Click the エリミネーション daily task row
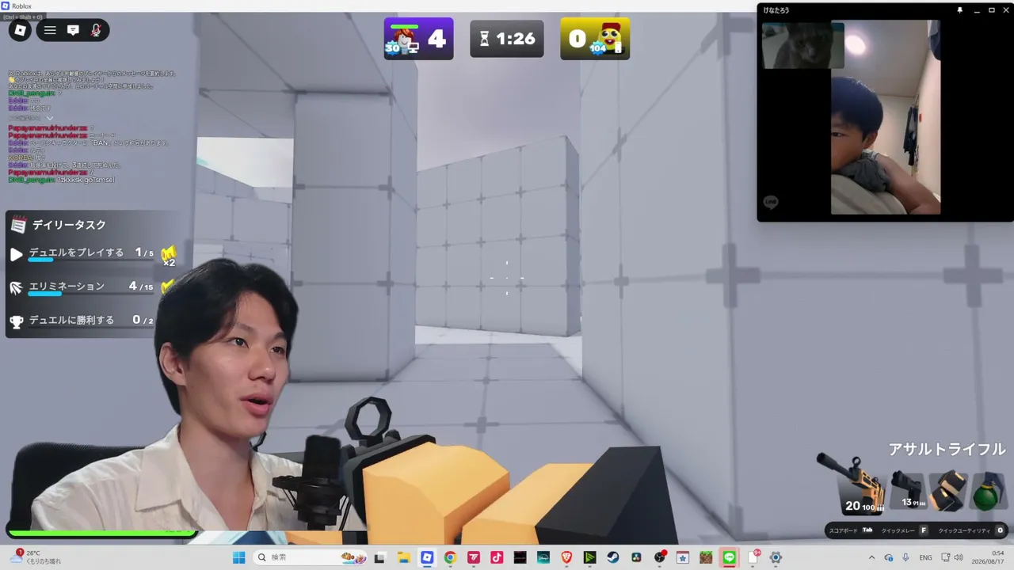 coord(91,287)
